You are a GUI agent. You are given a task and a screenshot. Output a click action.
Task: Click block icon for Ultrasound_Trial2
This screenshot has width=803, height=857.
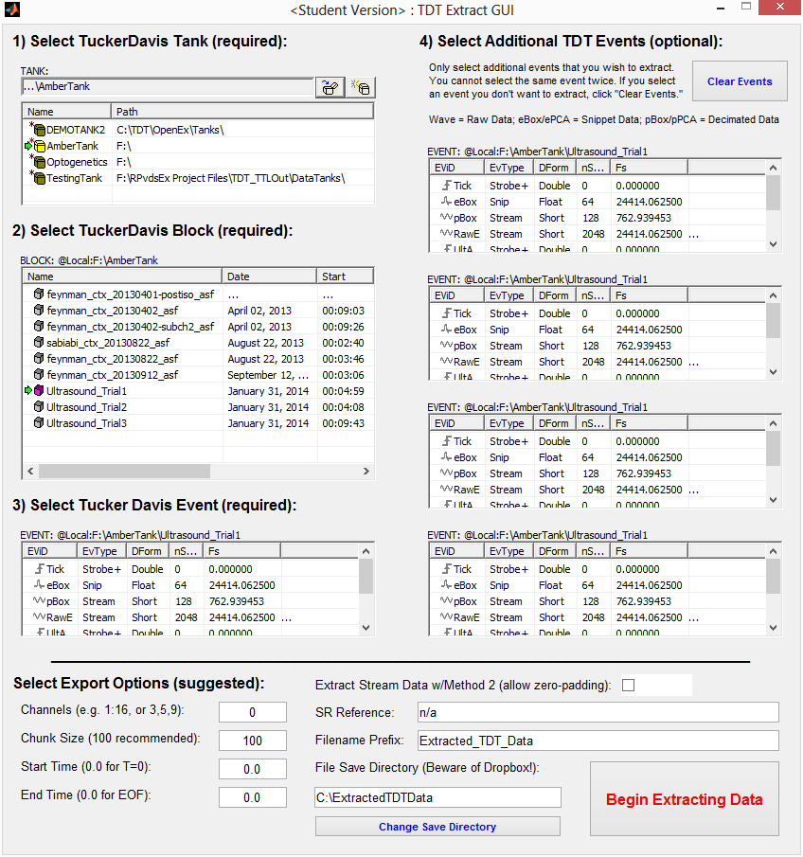coord(39,407)
